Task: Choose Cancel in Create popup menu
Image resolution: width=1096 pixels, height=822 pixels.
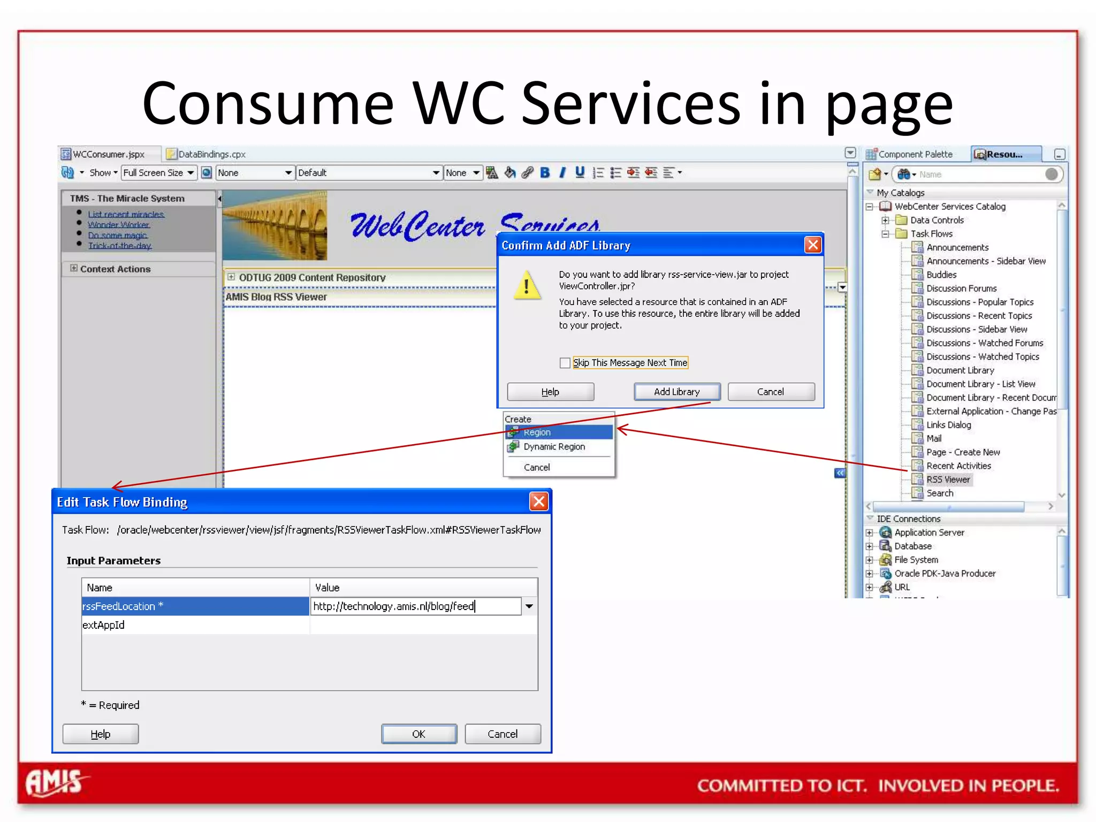Action: [537, 467]
